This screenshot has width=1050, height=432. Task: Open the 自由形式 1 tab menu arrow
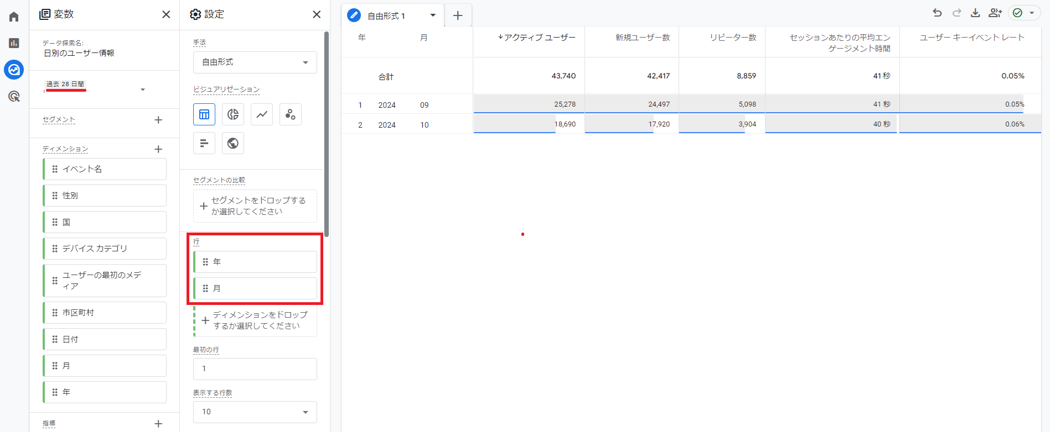[x=433, y=15]
